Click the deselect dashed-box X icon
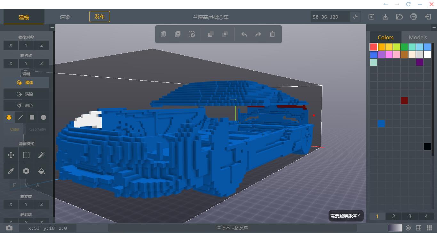 pos(192,34)
